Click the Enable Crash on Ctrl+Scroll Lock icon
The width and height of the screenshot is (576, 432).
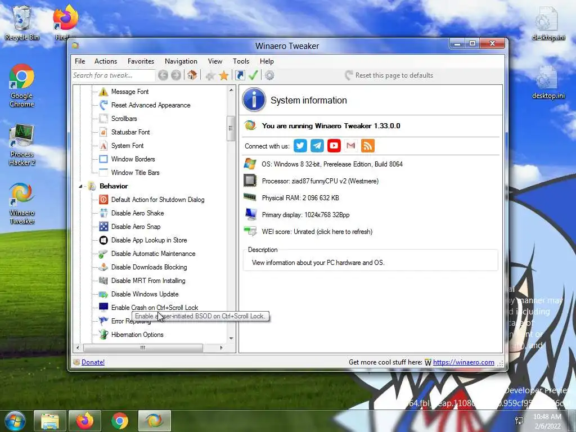click(103, 307)
